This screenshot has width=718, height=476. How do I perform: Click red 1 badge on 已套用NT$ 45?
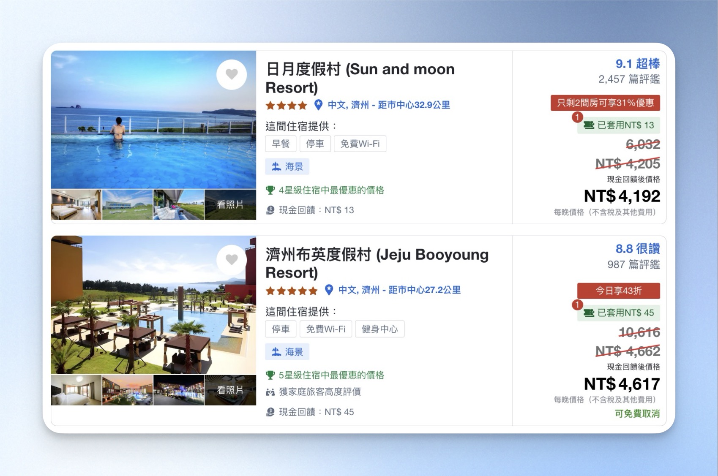577,305
